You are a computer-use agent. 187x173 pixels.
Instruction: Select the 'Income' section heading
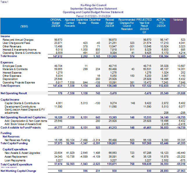point(5,36)
